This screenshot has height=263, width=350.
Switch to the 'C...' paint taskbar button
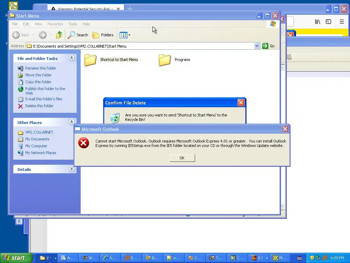coord(194,258)
